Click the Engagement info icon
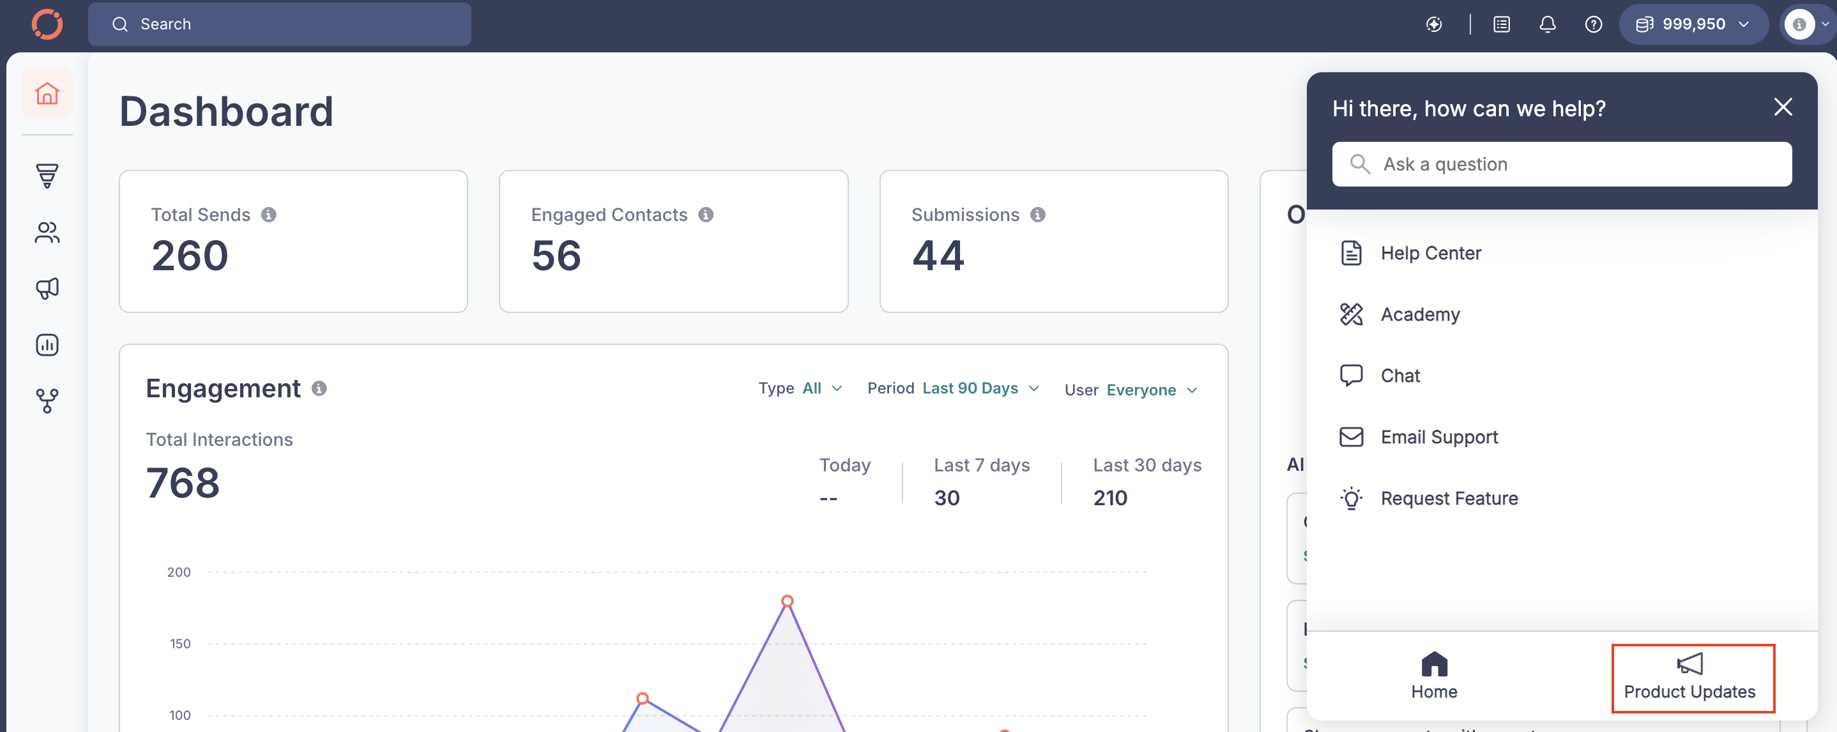 (319, 388)
